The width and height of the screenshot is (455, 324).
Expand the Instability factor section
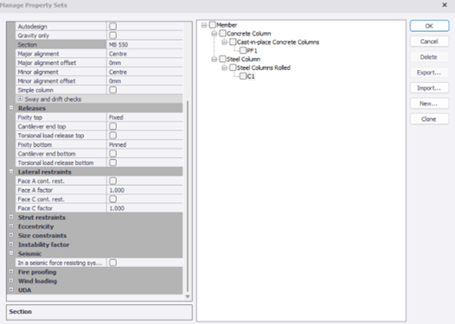(11, 244)
